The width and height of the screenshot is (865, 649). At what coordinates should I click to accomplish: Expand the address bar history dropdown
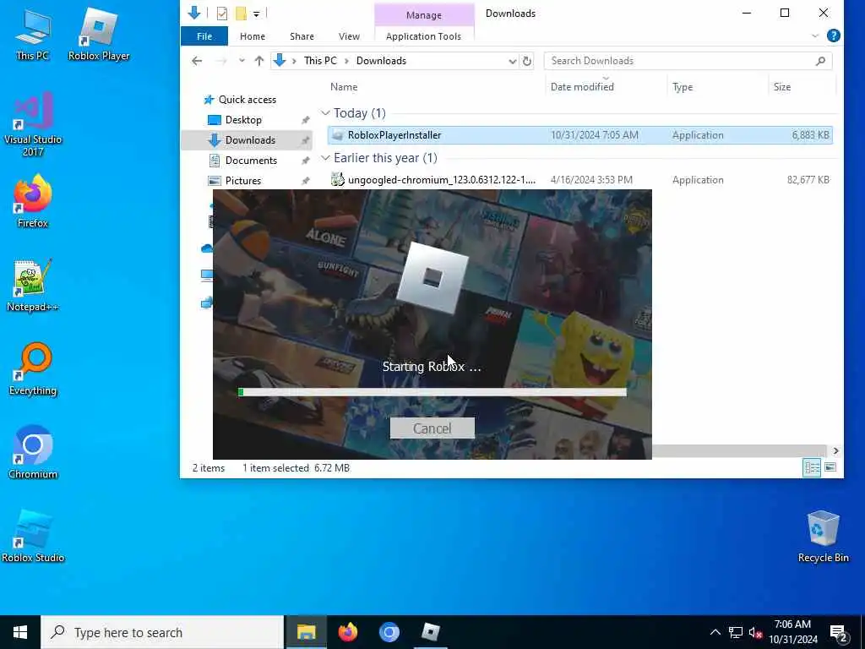click(x=513, y=61)
